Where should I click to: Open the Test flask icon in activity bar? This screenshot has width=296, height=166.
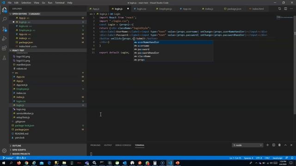pos(4,58)
